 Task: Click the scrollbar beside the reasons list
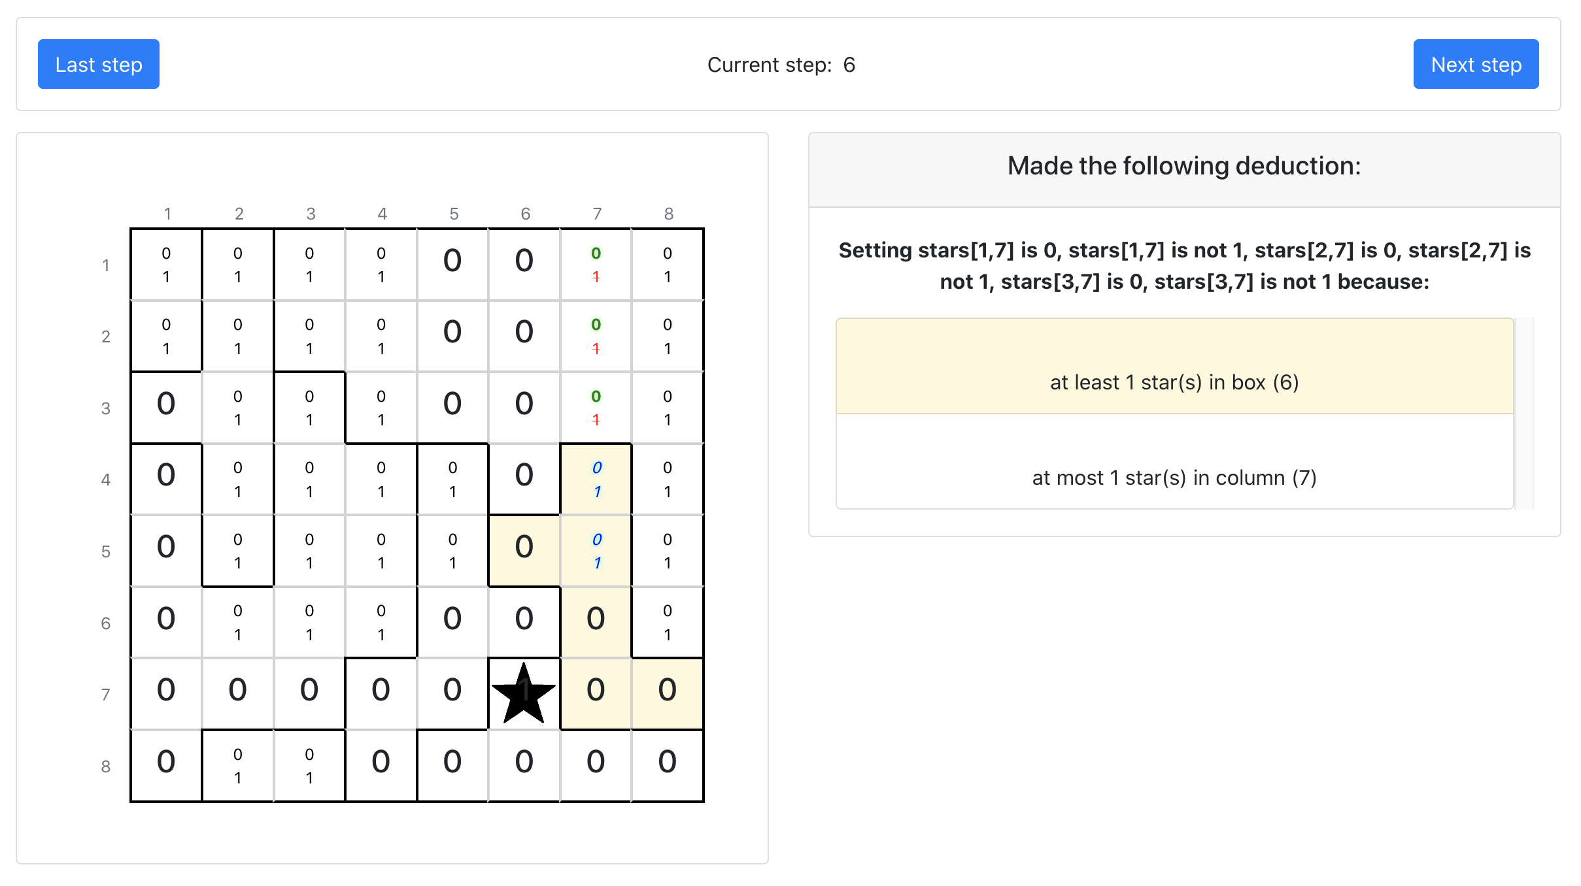(x=1524, y=414)
